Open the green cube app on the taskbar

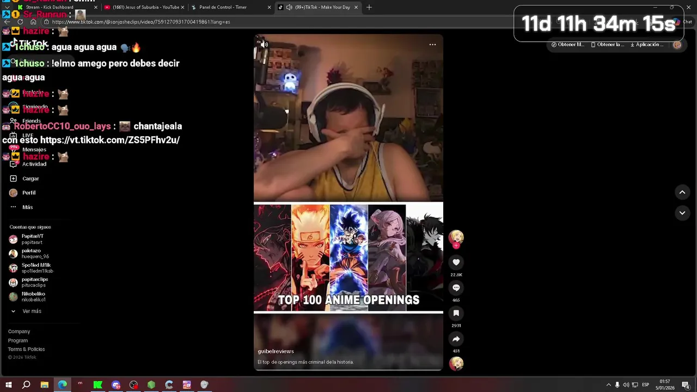click(151, 385)
